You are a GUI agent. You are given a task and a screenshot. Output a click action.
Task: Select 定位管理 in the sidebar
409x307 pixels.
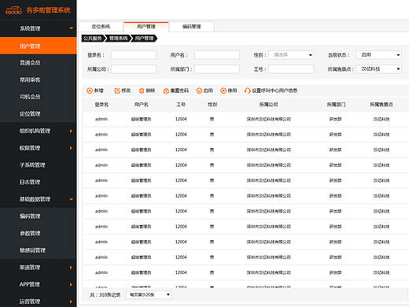39,114
